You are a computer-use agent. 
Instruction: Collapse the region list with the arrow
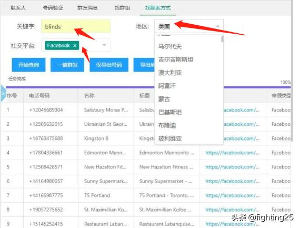[218, 26]
